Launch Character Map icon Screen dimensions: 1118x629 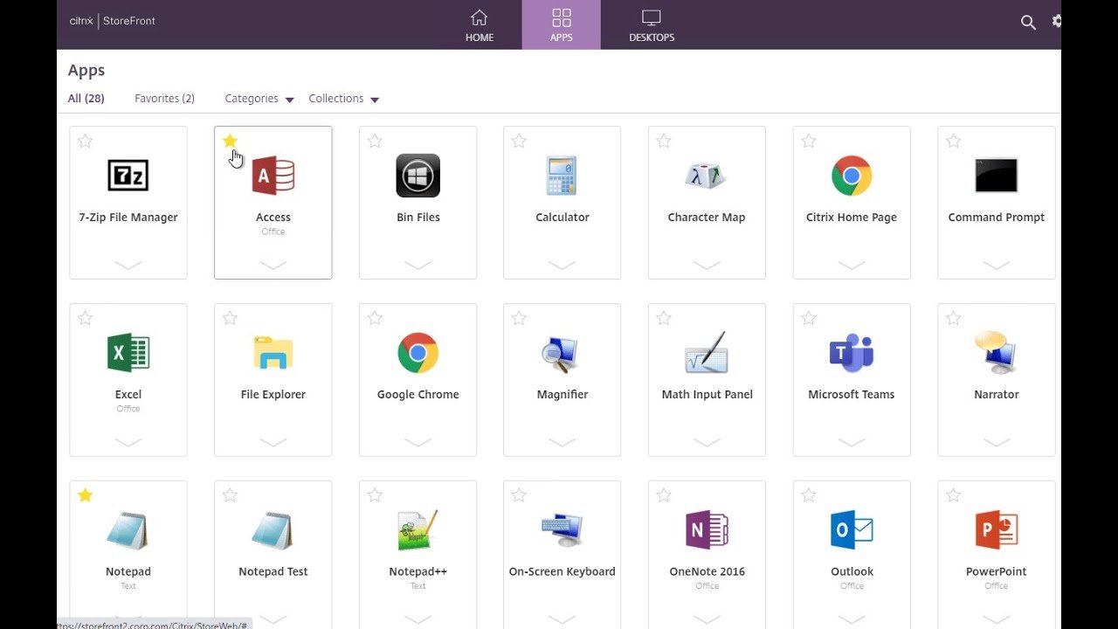pyautogui.click(x=707, y=176)
